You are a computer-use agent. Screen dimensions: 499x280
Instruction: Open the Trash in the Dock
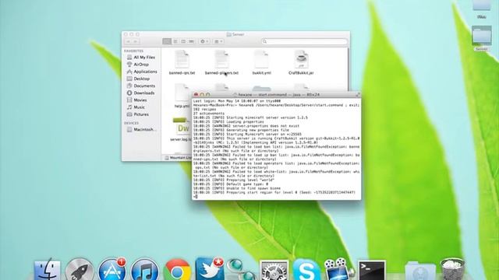click(x=452, y=269)
